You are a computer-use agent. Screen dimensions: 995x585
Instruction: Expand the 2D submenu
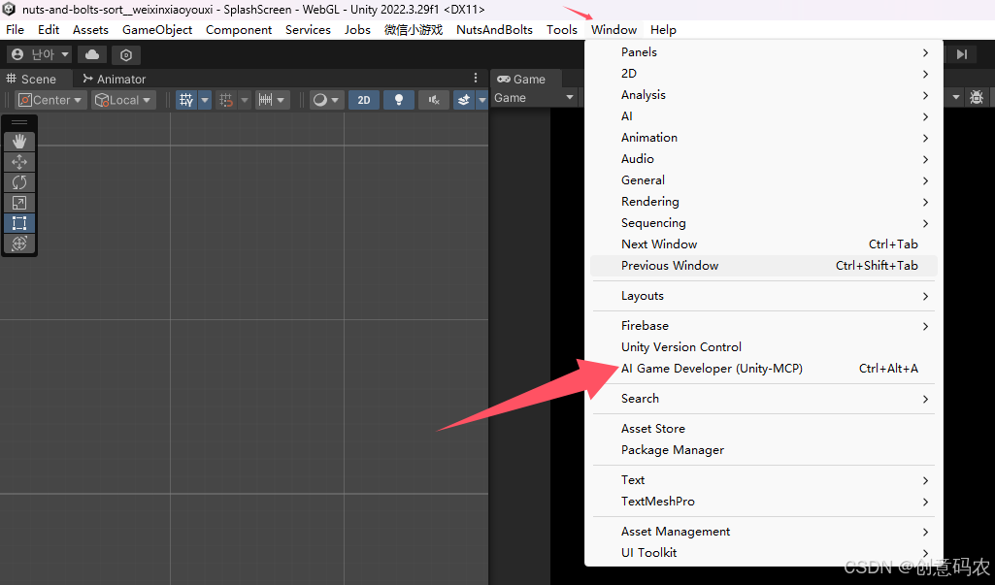click(x=763, y=74)
